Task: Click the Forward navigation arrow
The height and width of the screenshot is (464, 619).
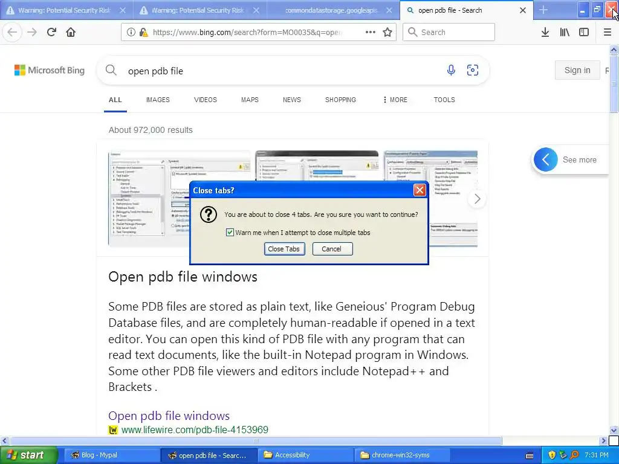Action: [x=32, y=33]
